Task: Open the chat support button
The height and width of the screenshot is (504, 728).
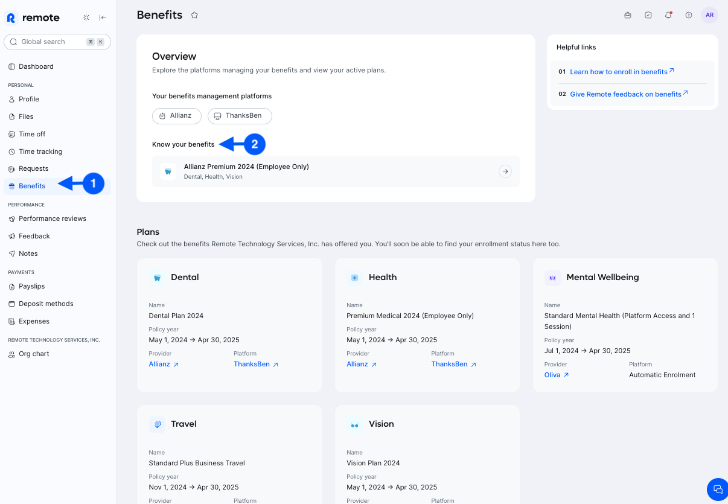Action: coord(718,490)
